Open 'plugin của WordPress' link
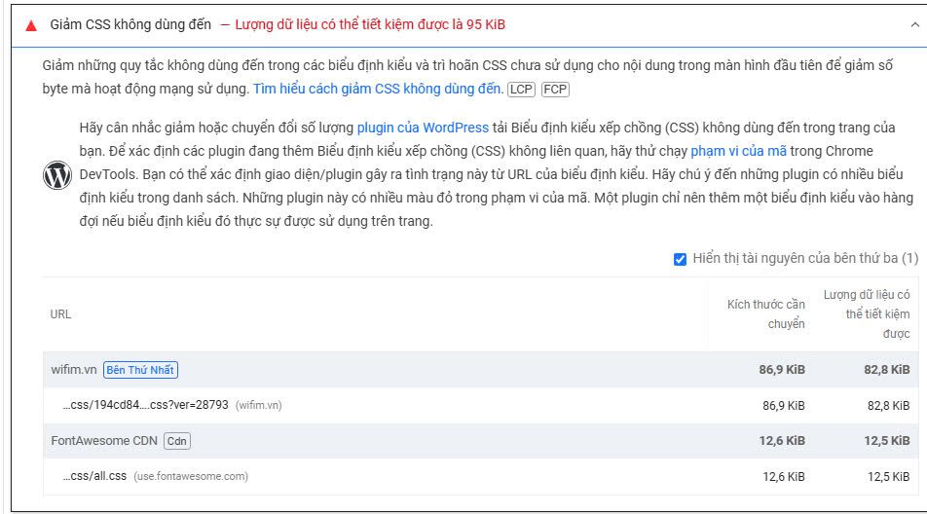The height and width of the screenshot is (514, 927). (x=423, y=128)
